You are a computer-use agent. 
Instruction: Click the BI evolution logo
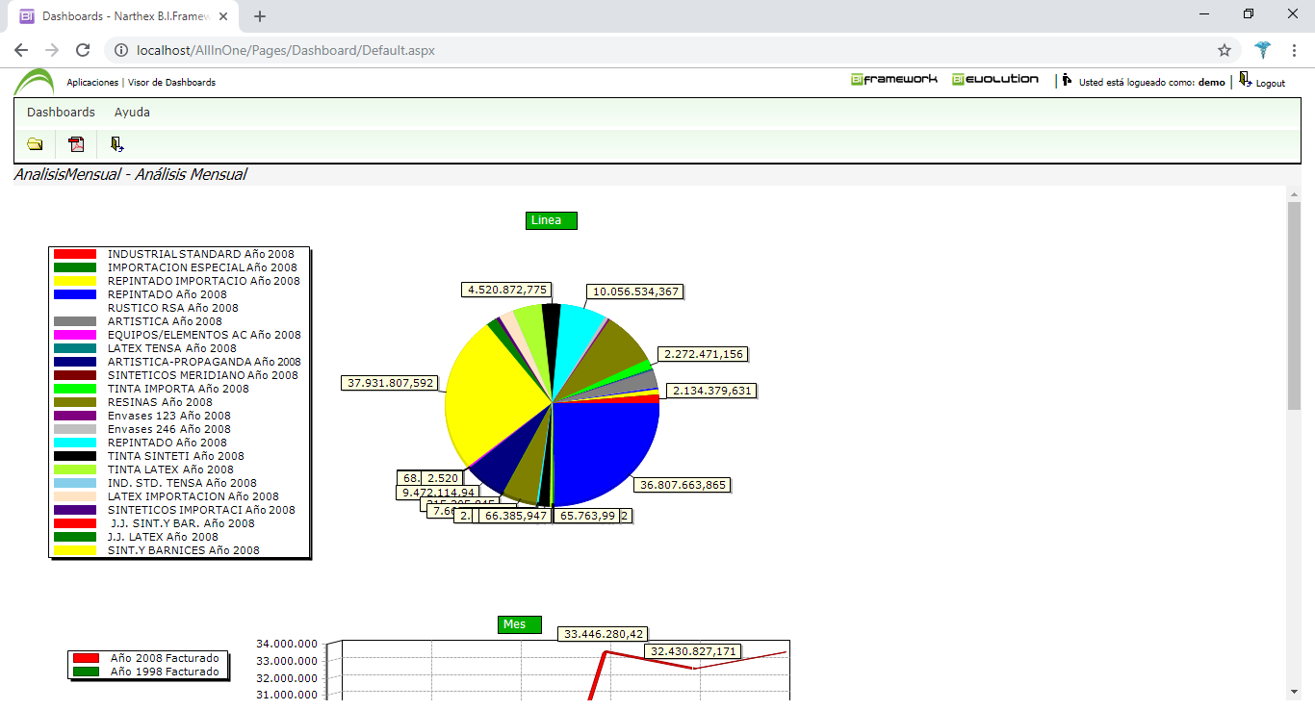tap(995, 79)
